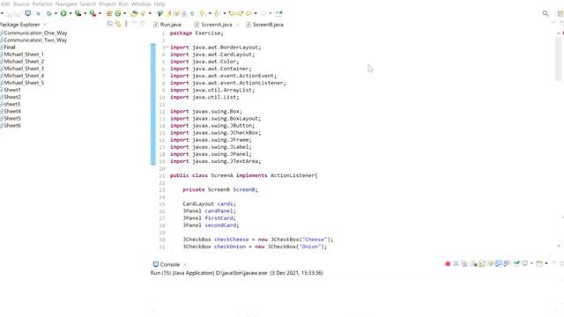The image size is (564, 317).
Task: Click Collapse All in Package Explorer
Action: click(x=109, y=24)
